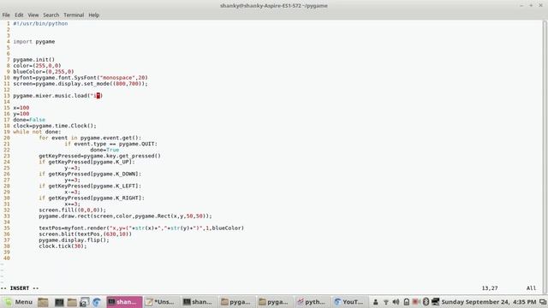The height and width of the screenshot is (308, 548).
Task: Click the screenshot tool launcher icon
Action: pos(84,302)
